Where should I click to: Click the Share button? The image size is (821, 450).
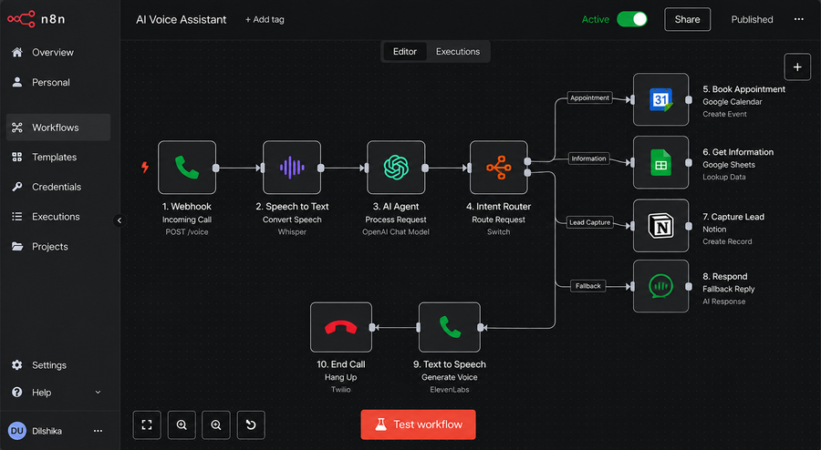coord(687,19)
